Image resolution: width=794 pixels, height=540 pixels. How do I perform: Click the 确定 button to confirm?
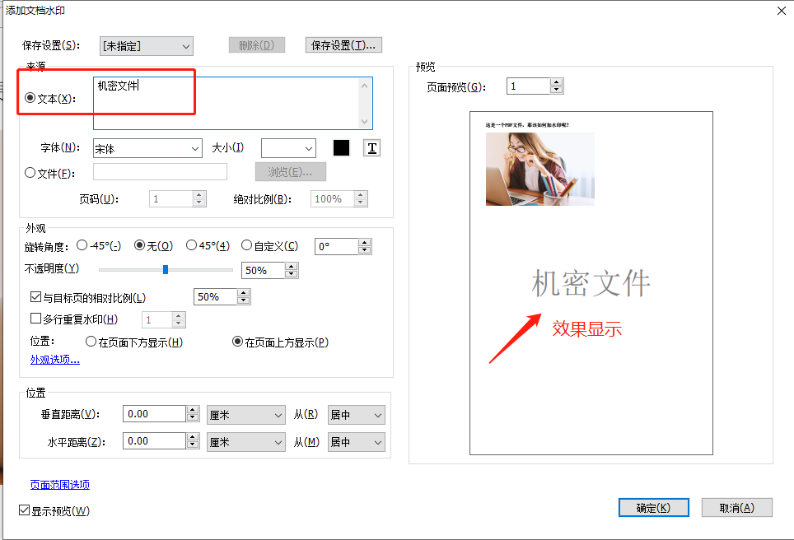(653, 507)
